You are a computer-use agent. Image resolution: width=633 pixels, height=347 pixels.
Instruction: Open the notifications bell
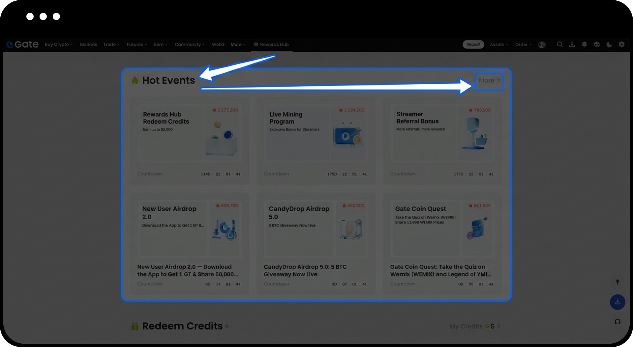[x=584, y=44]
